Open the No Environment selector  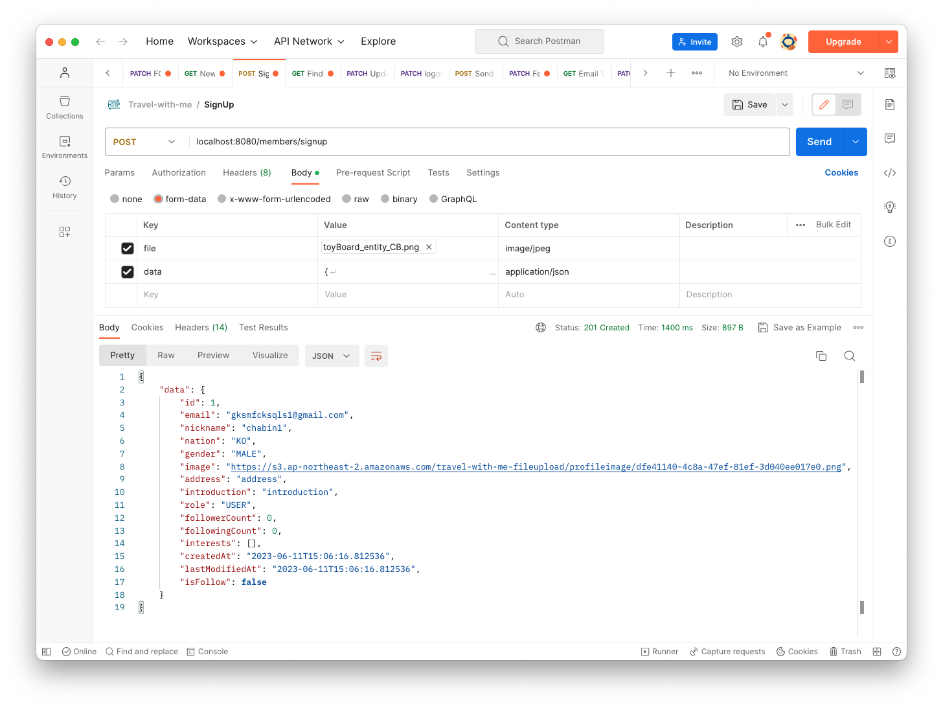(795, 73)
